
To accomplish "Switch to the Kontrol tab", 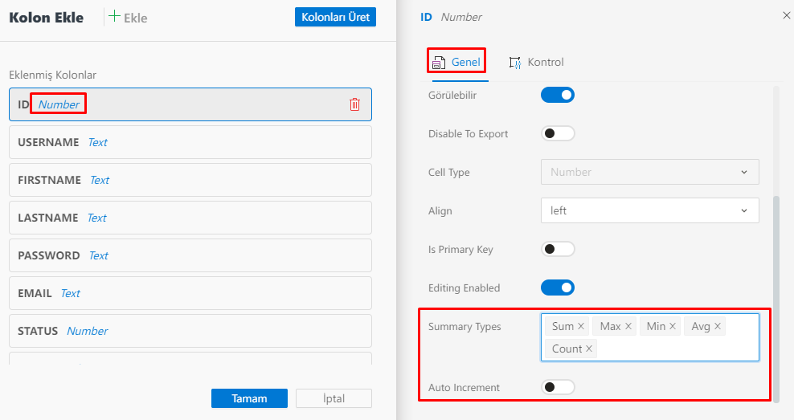I will pyautogui.click(x=537, y=63).
